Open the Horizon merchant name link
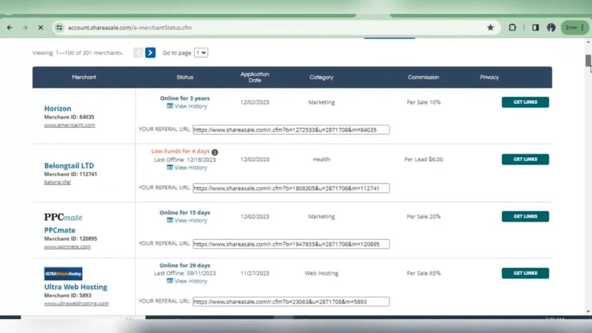The width and height of the screenshot is (592, 333). tap(57, 108)
